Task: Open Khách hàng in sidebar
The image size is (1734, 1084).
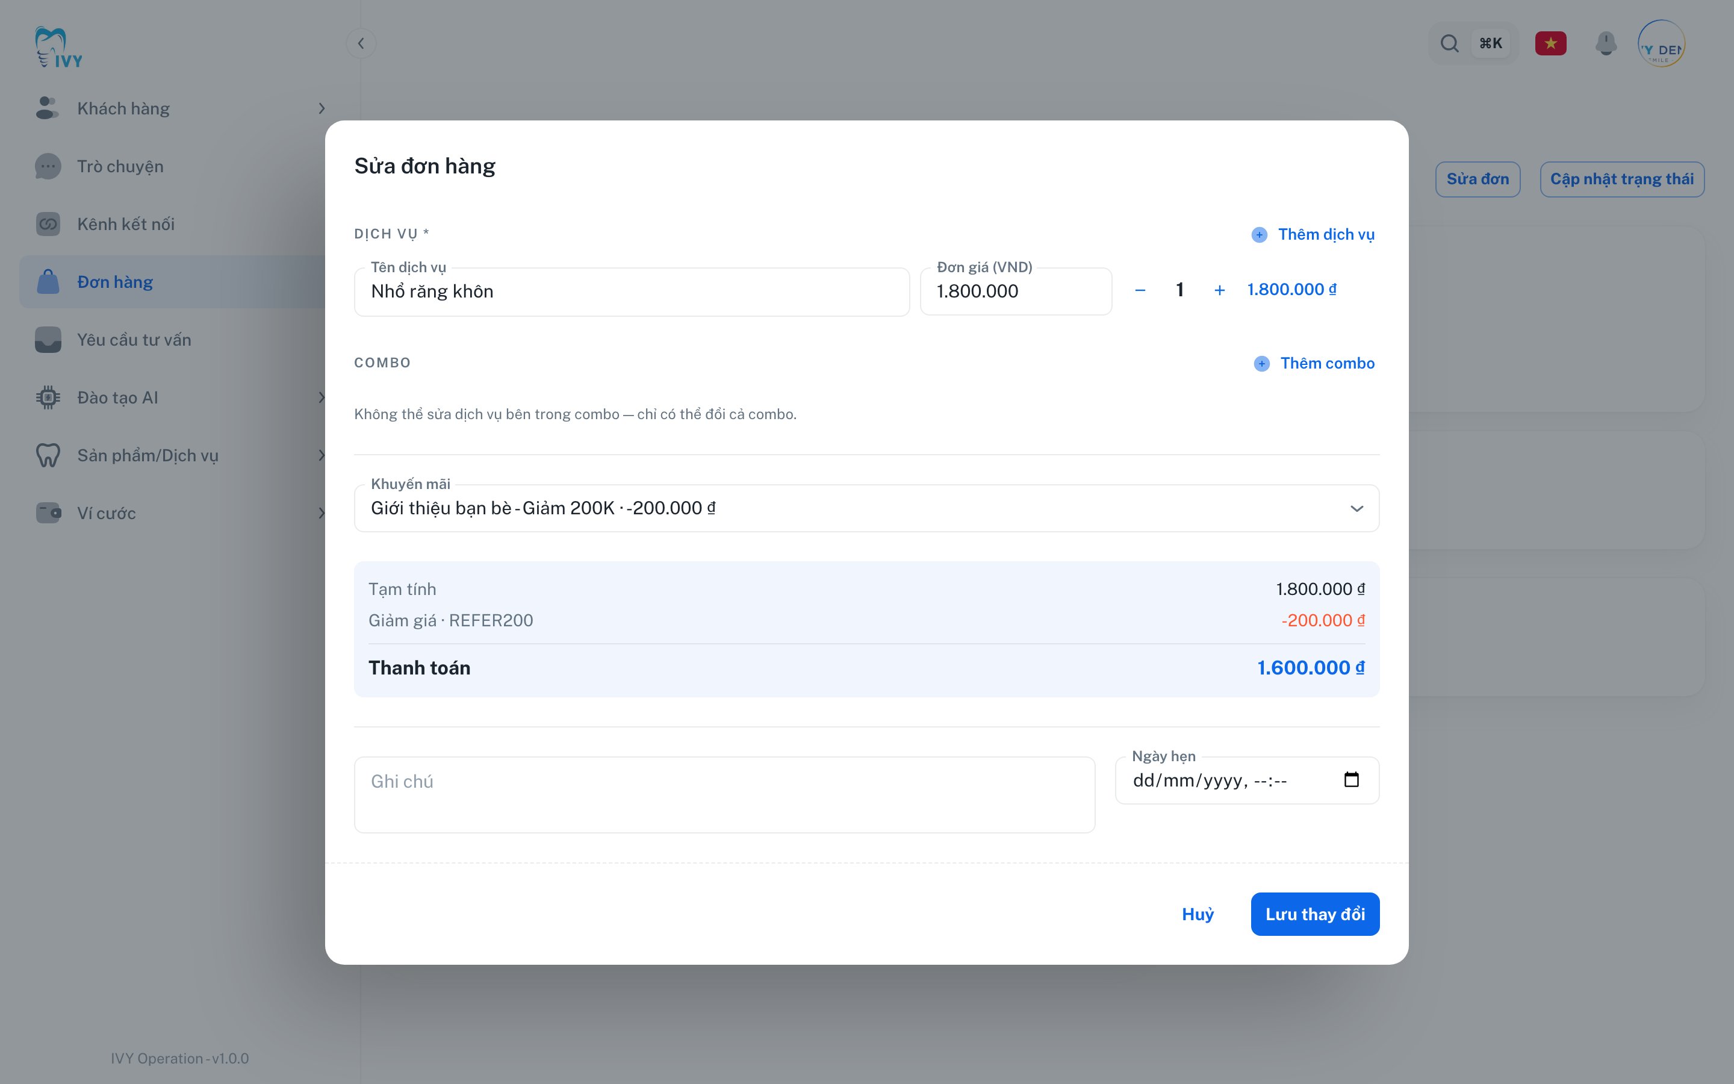Action: pos(173,108)
